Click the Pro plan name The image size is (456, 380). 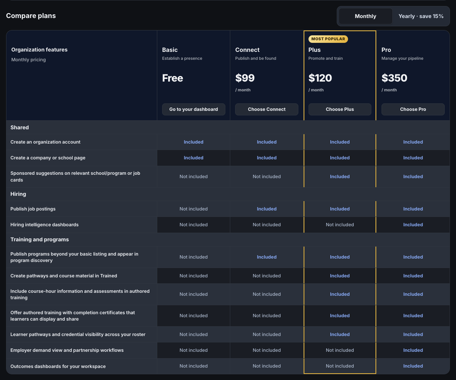coord(386,50)
